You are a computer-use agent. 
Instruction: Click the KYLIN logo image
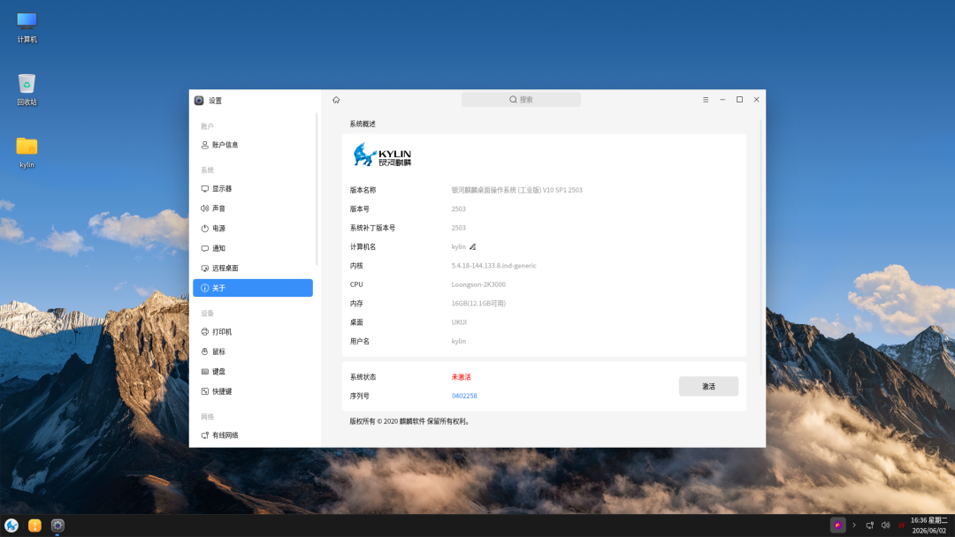(x=383, y=155)
